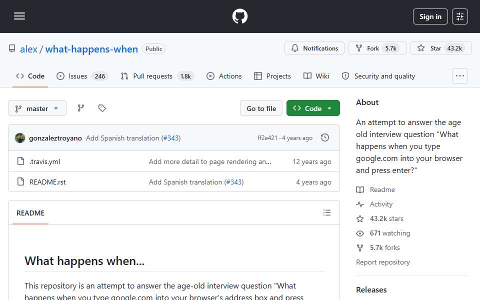The width and height of the screenshot is (480, 300).
Task: View commit history clock icon
Action: click(325, 138)
